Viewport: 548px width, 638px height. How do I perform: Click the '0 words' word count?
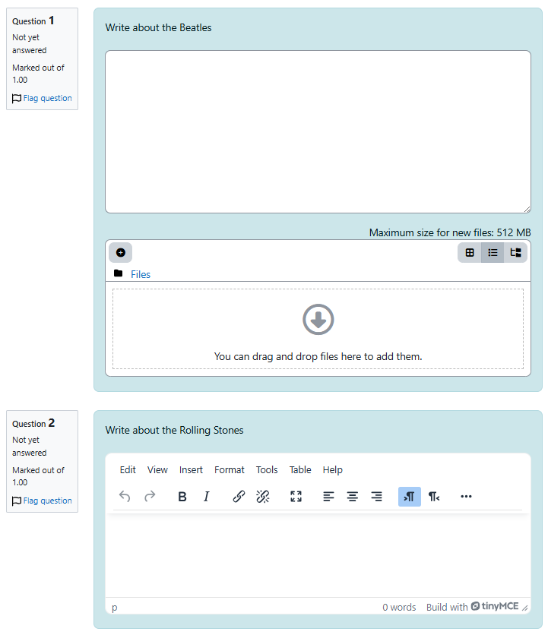399,608
